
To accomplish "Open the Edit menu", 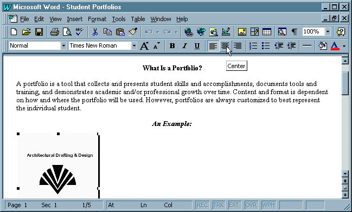I will pyautogui.click(x=39, y=19).
